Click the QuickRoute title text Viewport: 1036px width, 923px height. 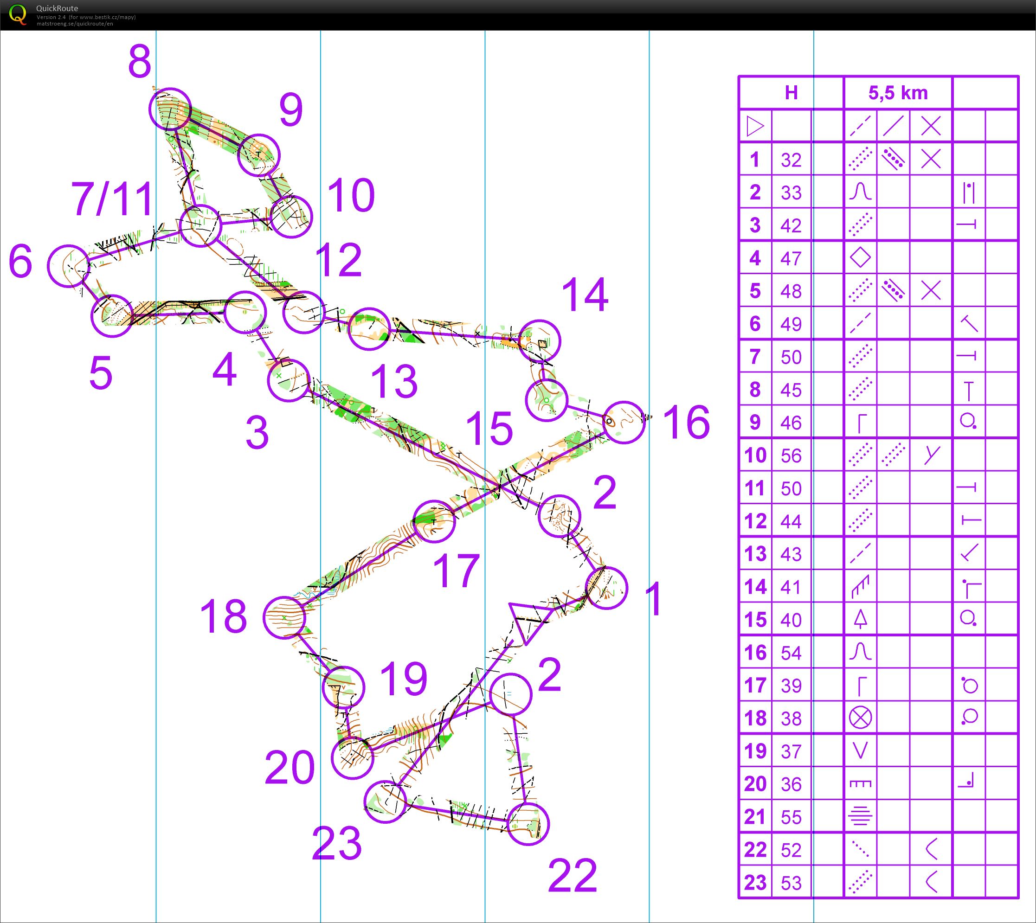pyautogui.click(x=57, y=9)
